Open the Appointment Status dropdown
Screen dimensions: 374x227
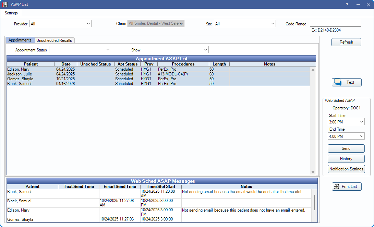(80, 50)
